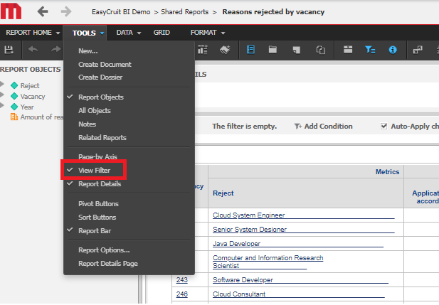The width and height of the screenshot is (439, 305).
Task: Uncheck Report Objects in Tools menu
Action: coord(101,97)
